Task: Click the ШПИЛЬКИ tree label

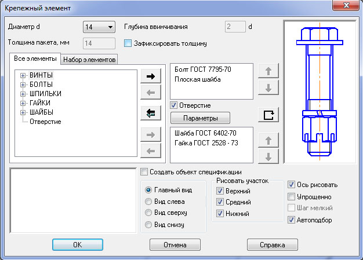Action: coord(45,94)
